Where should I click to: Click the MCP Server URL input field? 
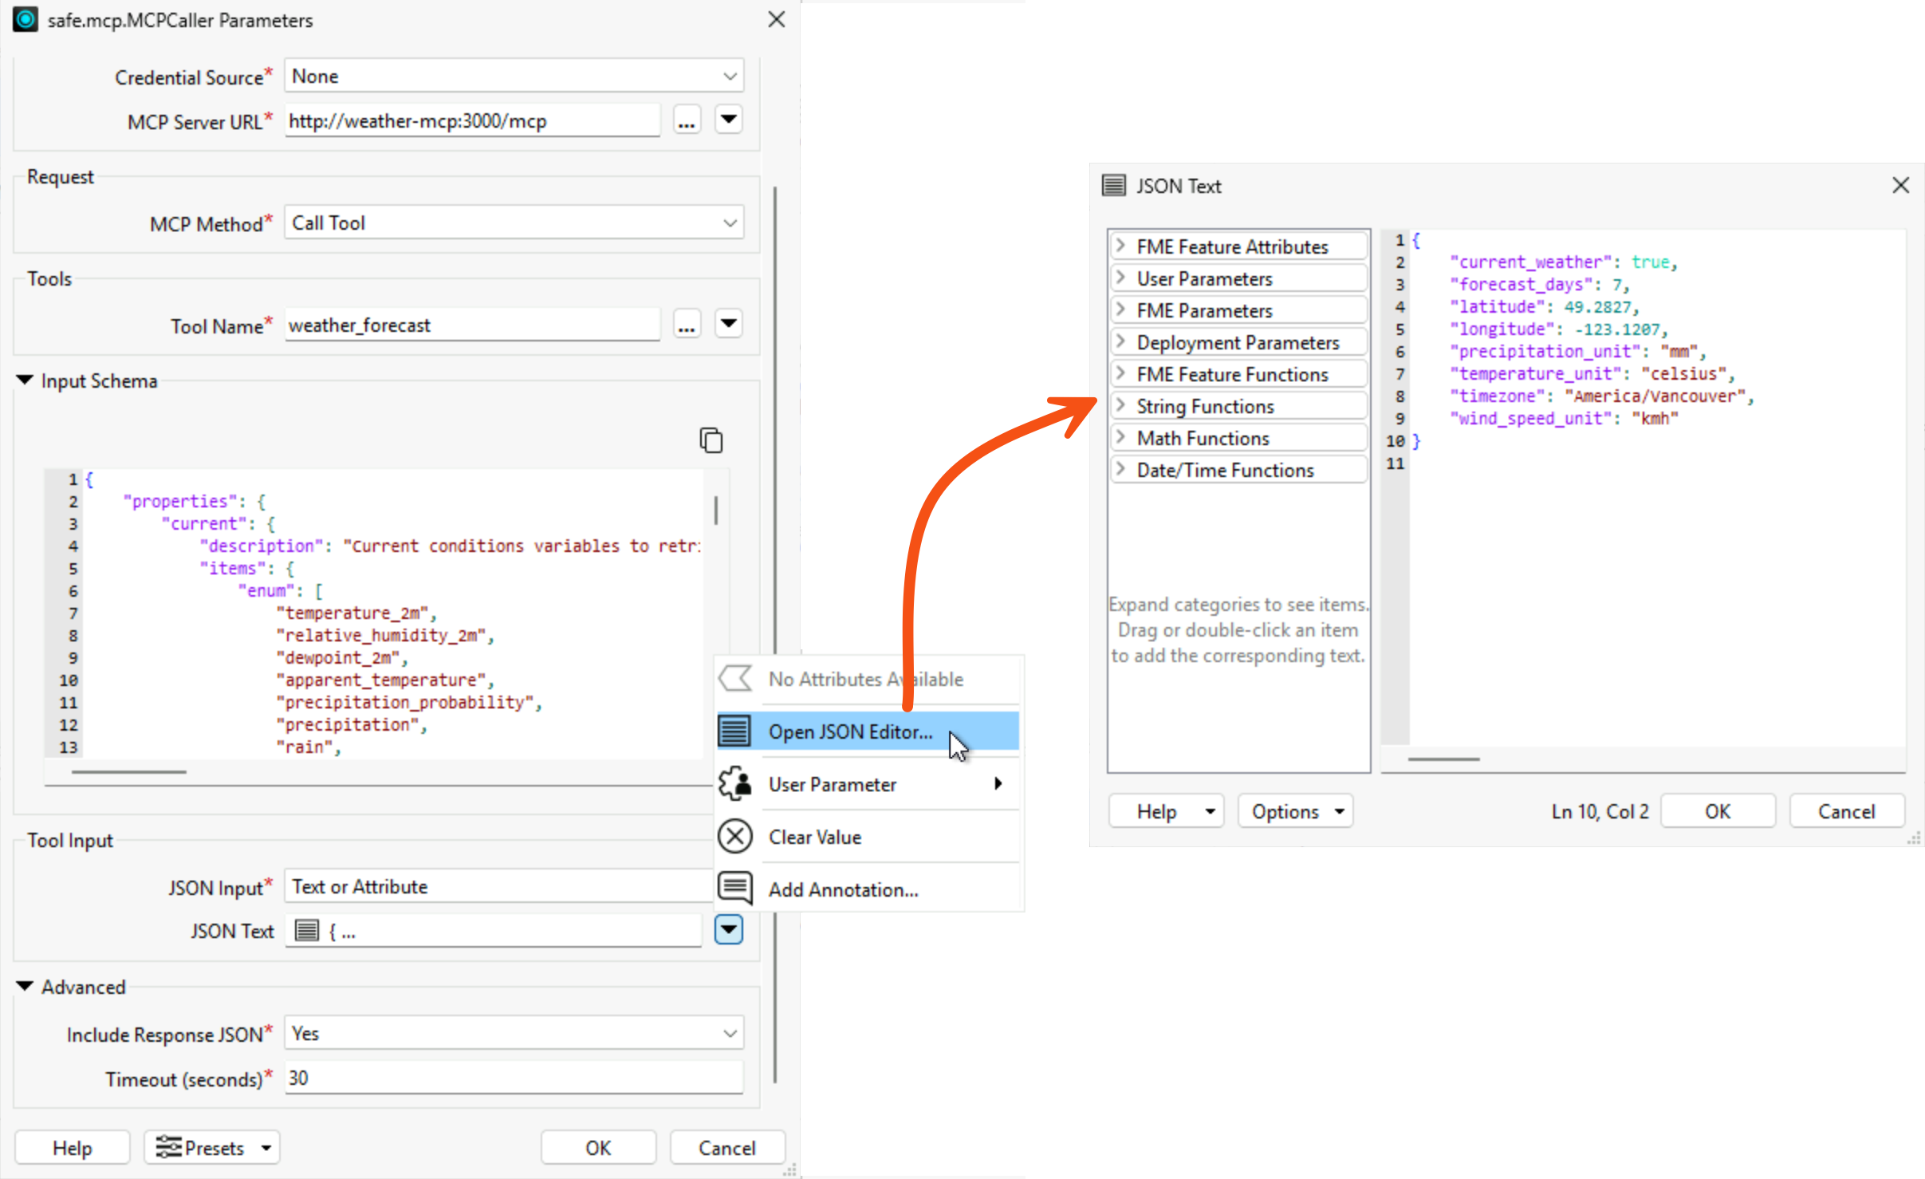tap(473, 121)
